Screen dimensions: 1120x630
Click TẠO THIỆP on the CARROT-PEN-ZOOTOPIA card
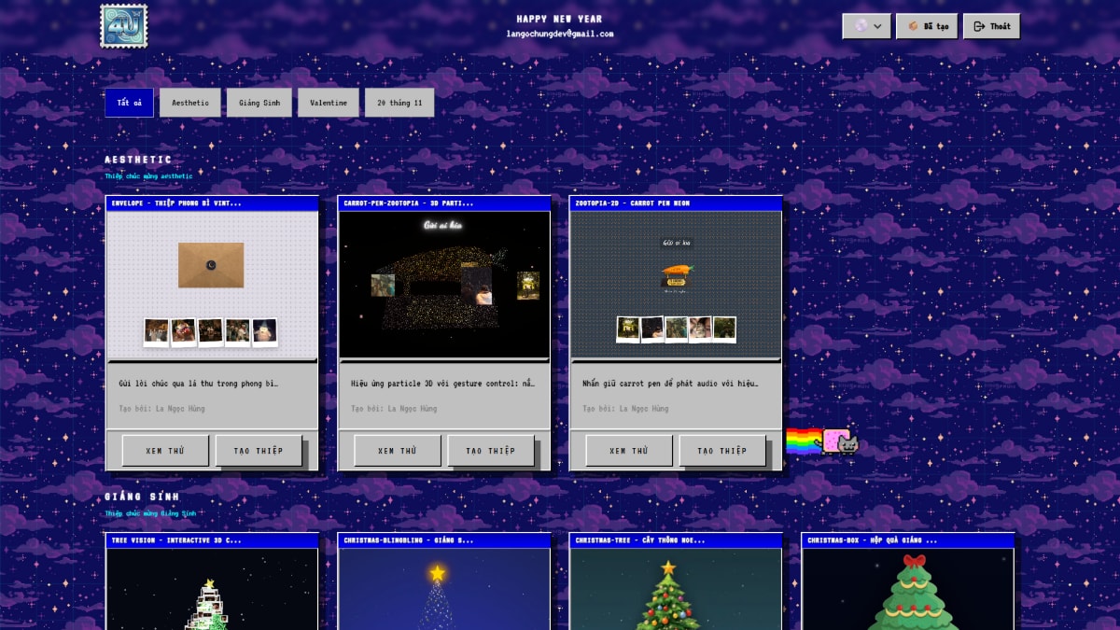489,450
